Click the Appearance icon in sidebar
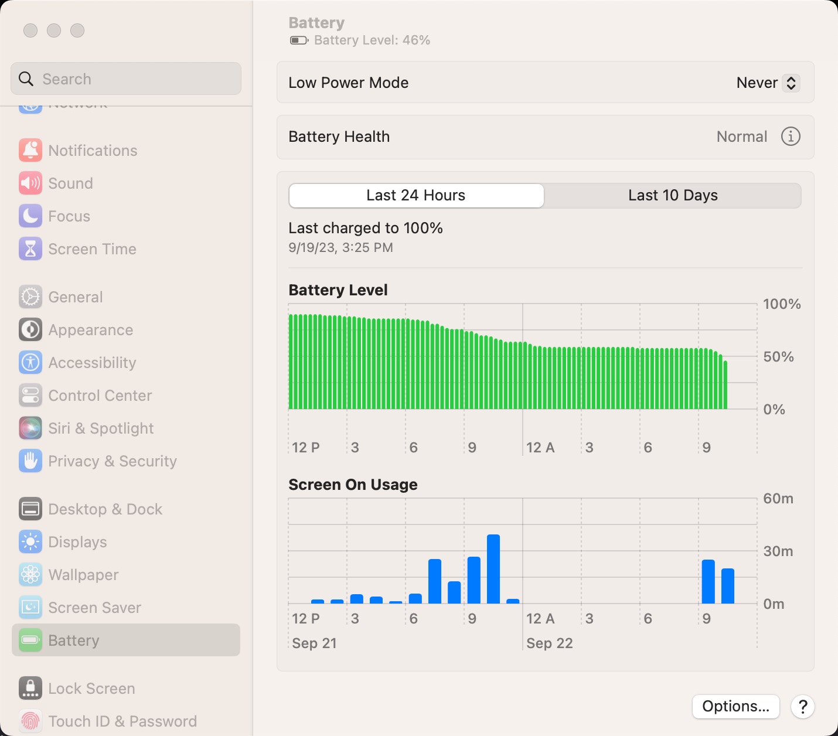The height and width of the screenshot is (736, 838). point(30,330)
